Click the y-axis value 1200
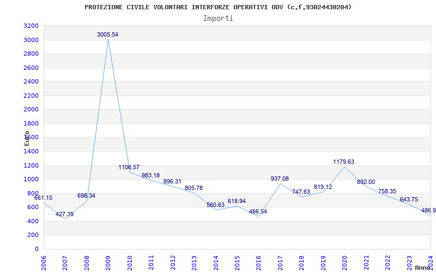 [32, 165]
